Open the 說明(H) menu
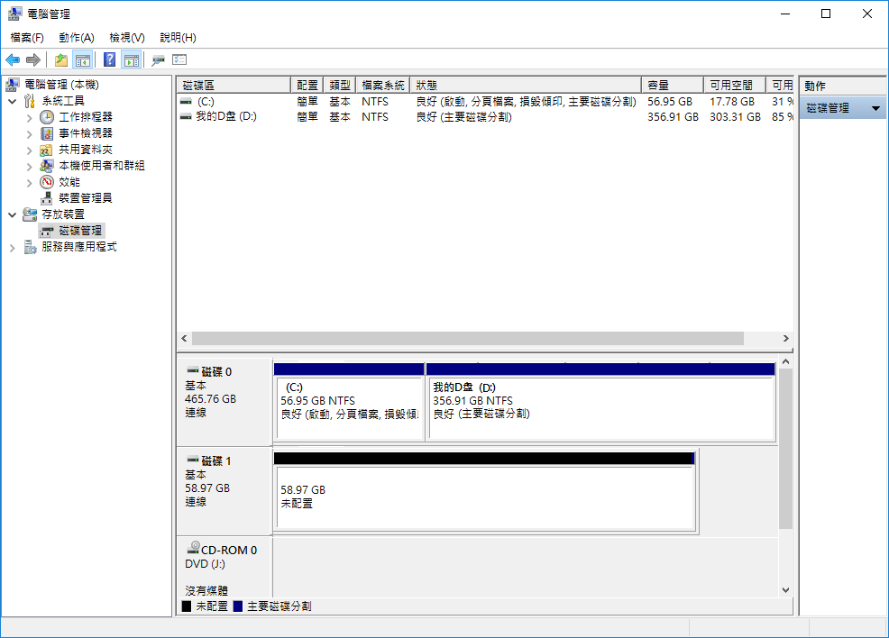Screen dimensions: 889x638 click(x=178, y=37)
